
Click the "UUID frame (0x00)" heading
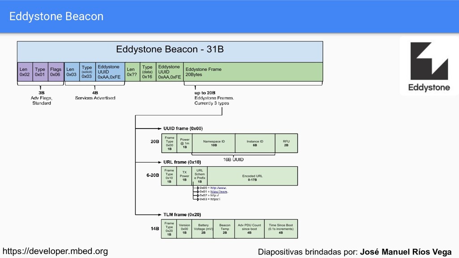tap(183, 129)
